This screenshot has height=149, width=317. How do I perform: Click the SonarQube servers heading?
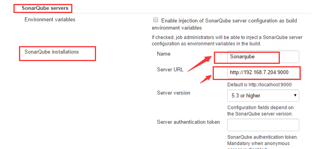45,8
